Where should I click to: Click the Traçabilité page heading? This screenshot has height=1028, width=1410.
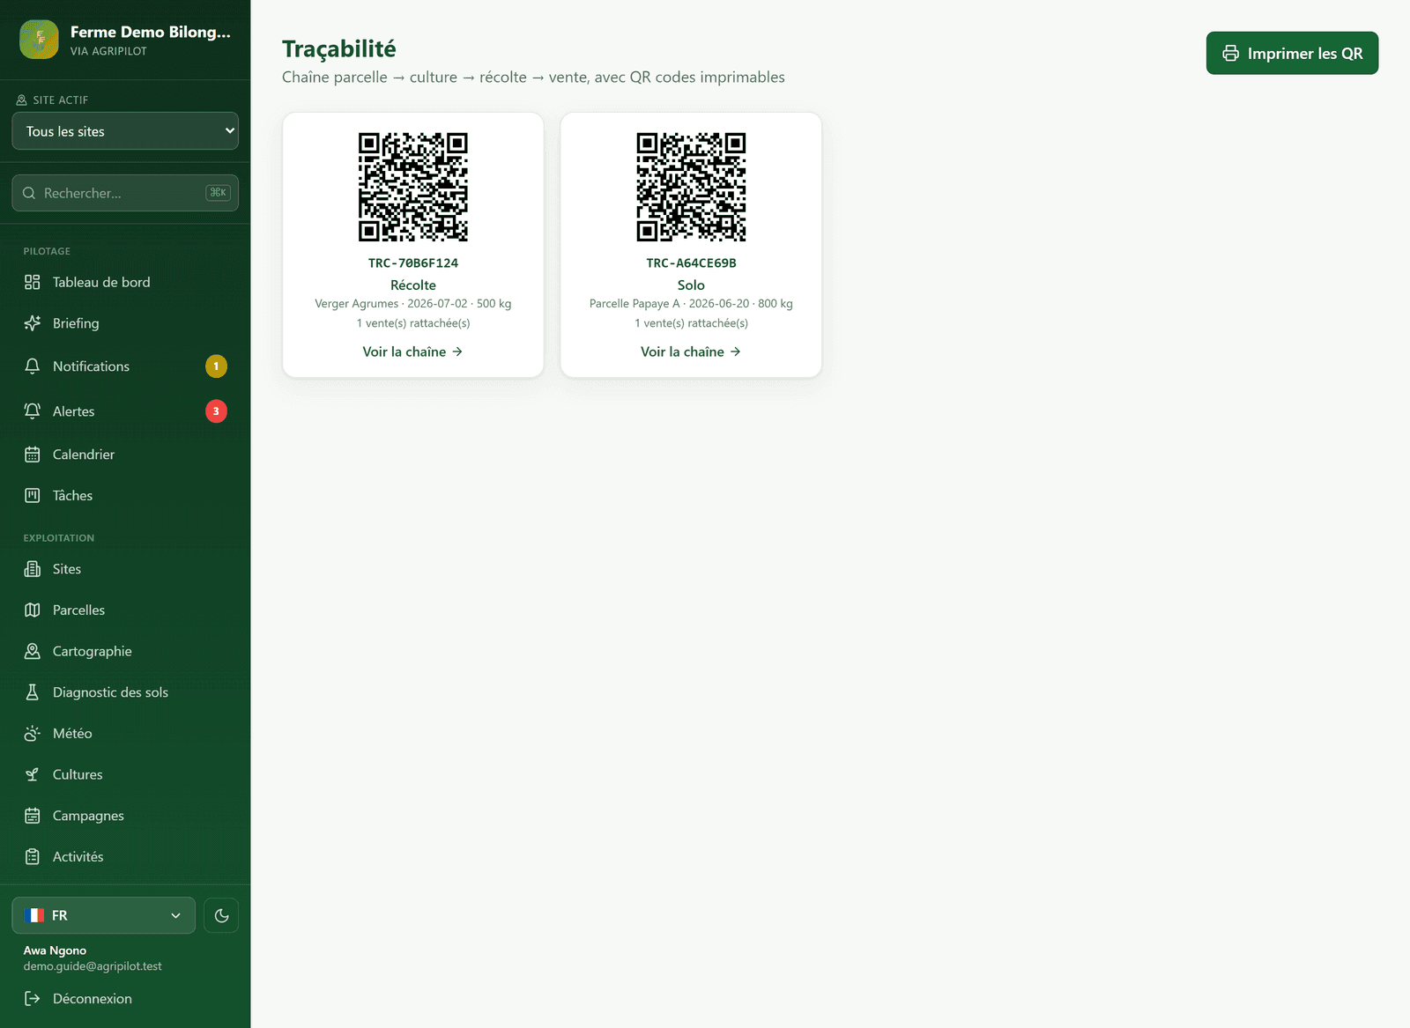[x=339, y=48]
